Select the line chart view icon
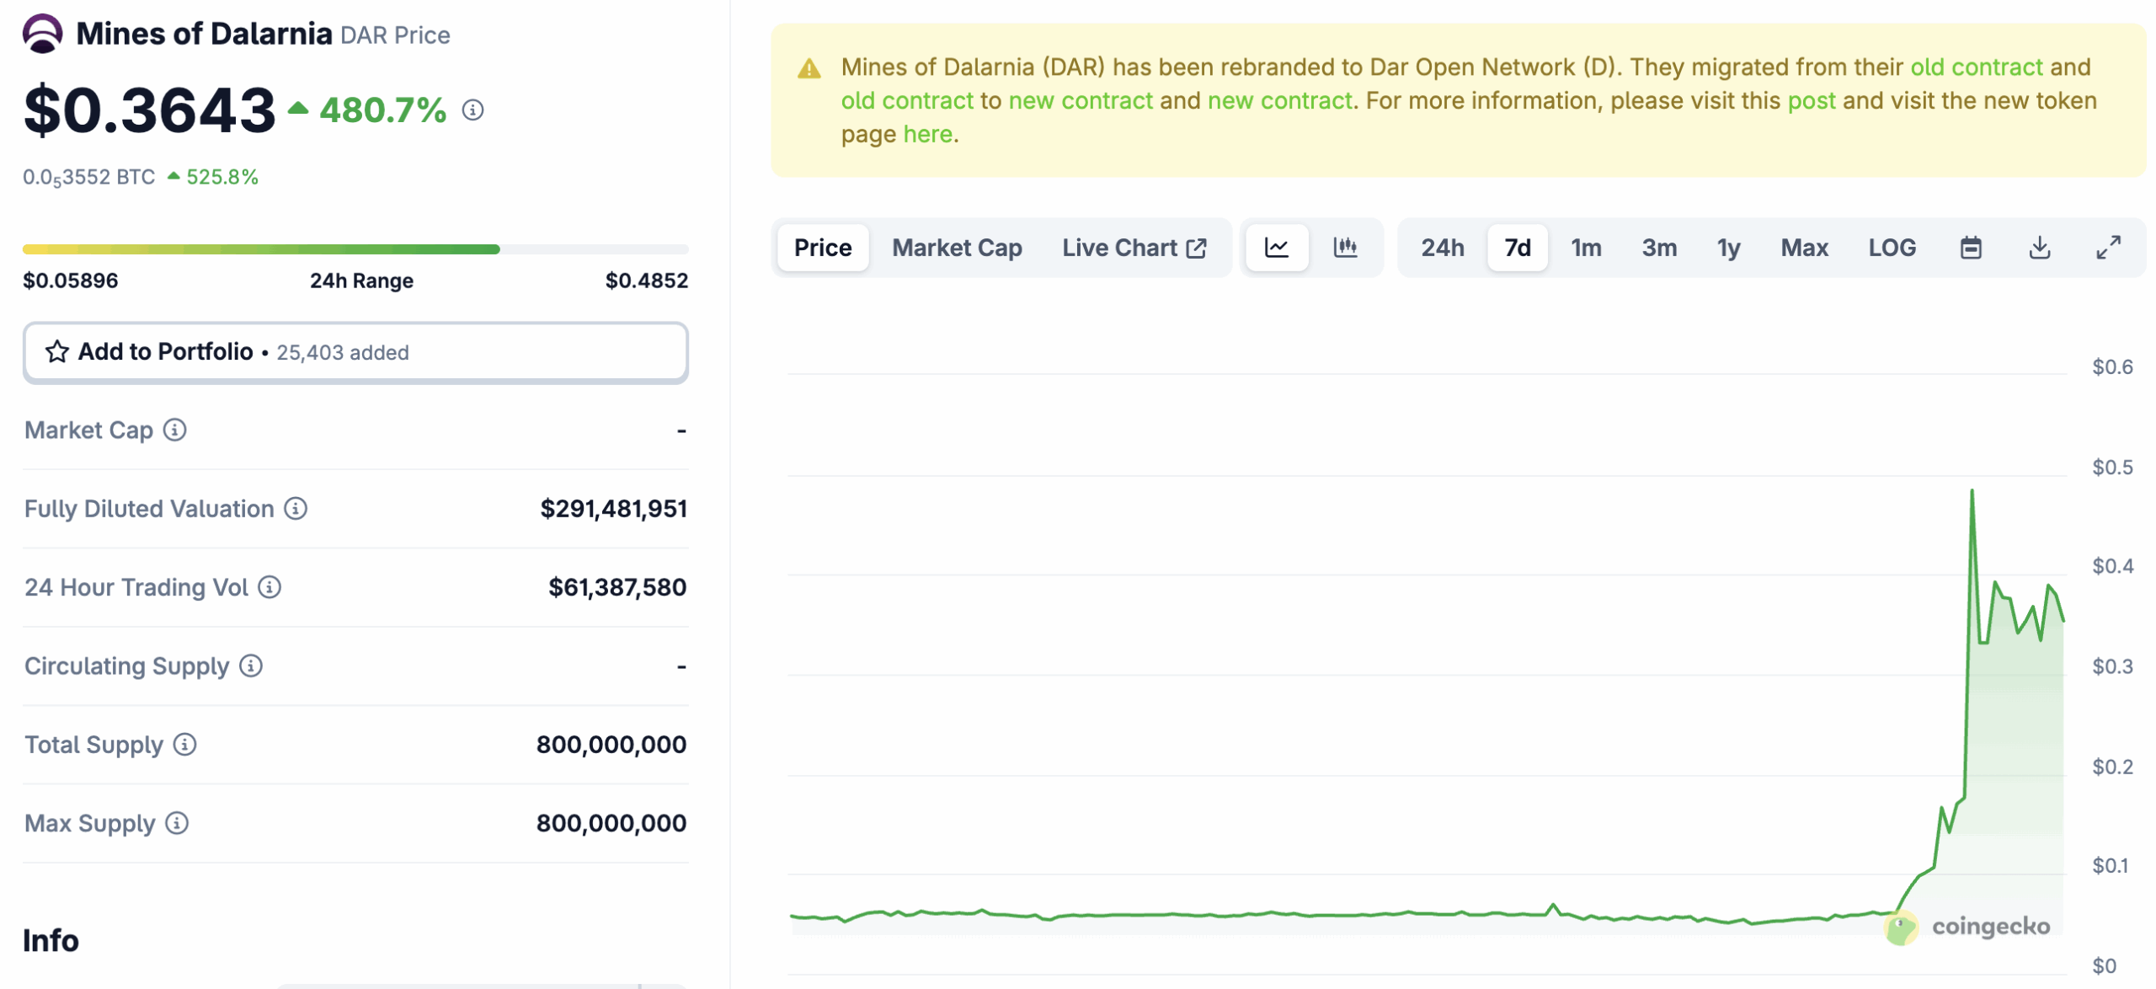2156x989 pixels. (1277, 247)
